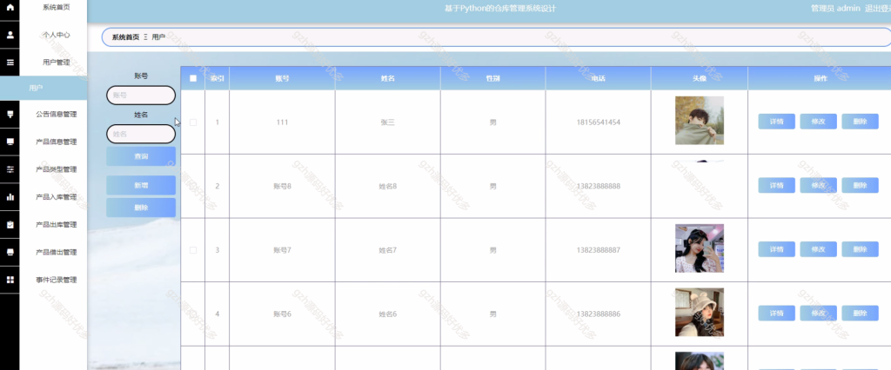Image resolution: width=891 pixels, height=370 pixels.
Task: Click the monitor icon beside 产品信息管理
Action: (10, 142)
